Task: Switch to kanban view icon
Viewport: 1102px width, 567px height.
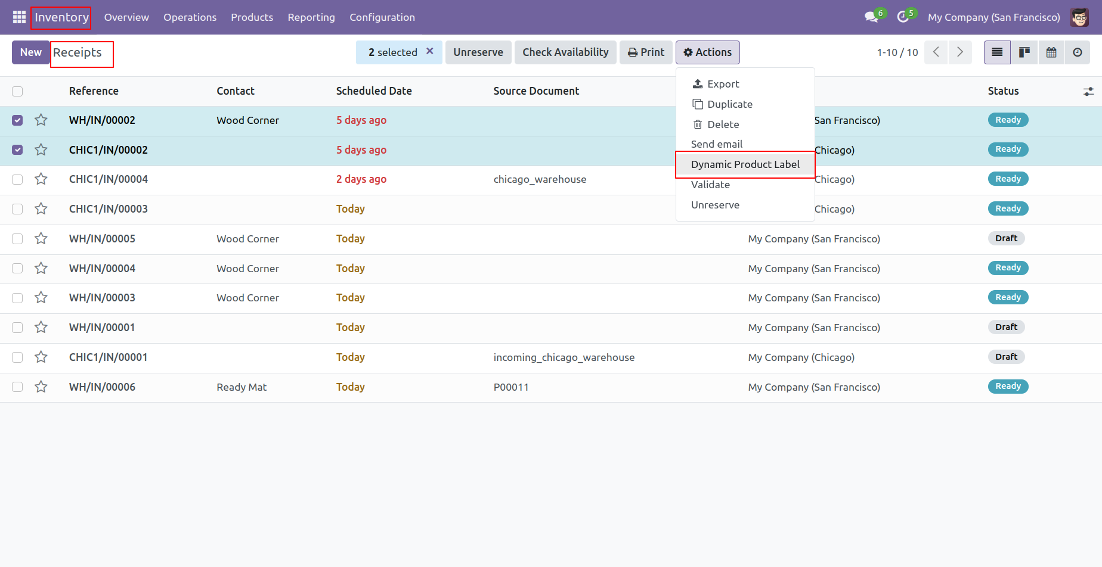Action: pyautogui.click(x=1024, y=52)
